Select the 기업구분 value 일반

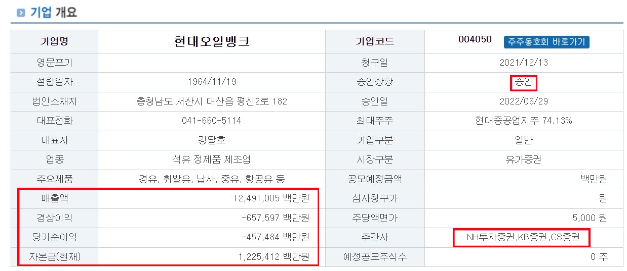point(524,140)
